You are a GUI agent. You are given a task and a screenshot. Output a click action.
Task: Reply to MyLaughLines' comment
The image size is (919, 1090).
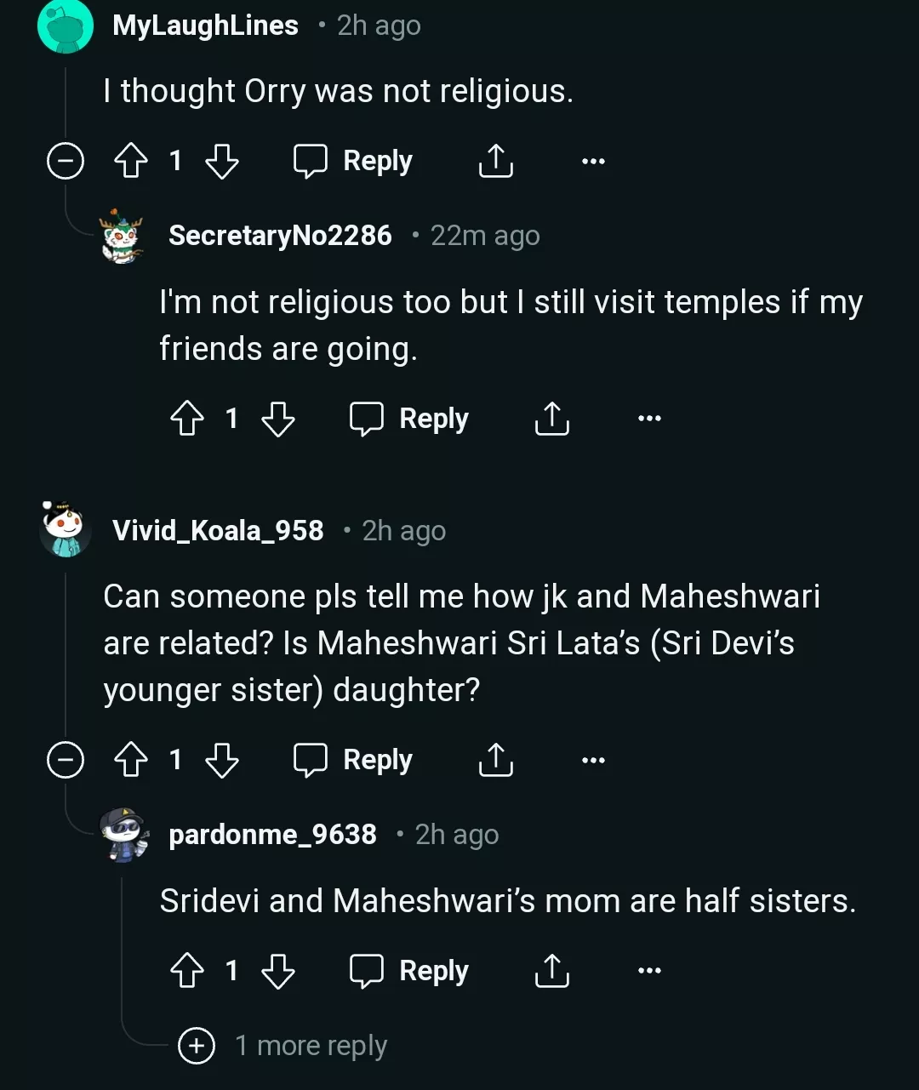click(353, 161)
